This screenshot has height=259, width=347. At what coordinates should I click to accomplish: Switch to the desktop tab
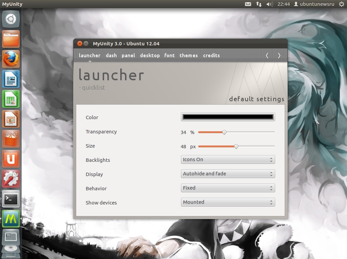coord(150,55)
